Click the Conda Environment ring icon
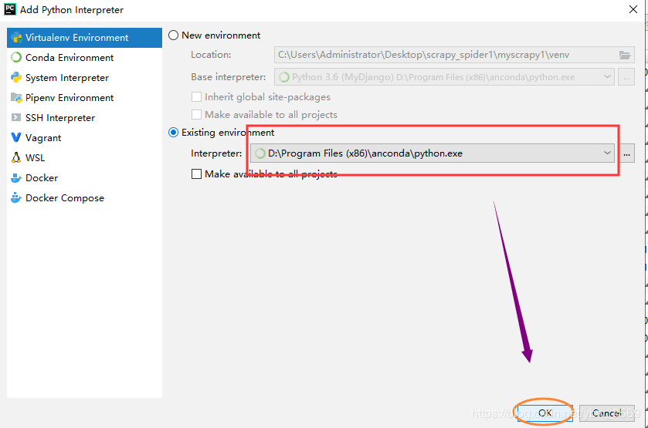The image size is (648, 428). click(x=16, y=57)
